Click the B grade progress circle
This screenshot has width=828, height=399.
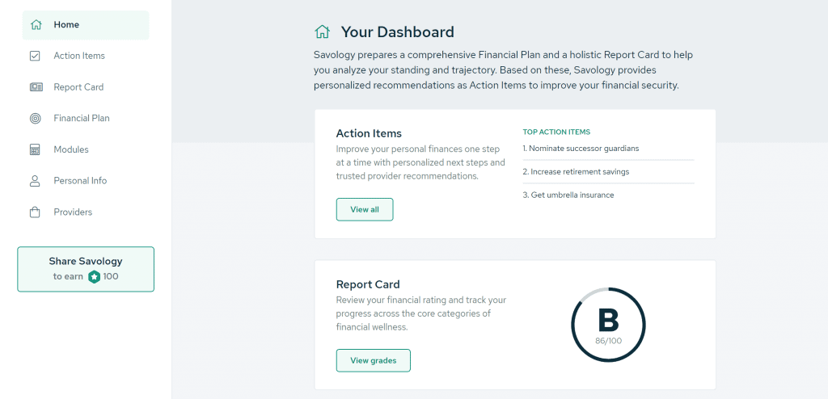click(608, 325)
